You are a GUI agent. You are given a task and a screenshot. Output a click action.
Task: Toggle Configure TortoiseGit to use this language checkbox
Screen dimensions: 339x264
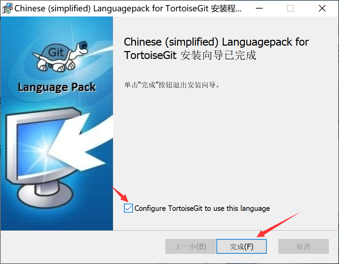click(128, 208)
